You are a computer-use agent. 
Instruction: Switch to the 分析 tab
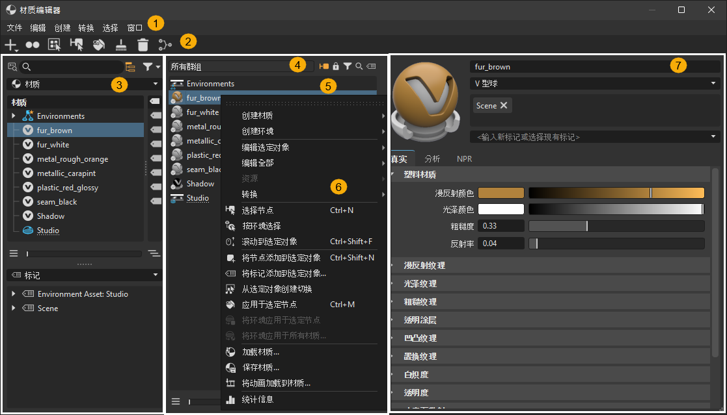[432, 158]
